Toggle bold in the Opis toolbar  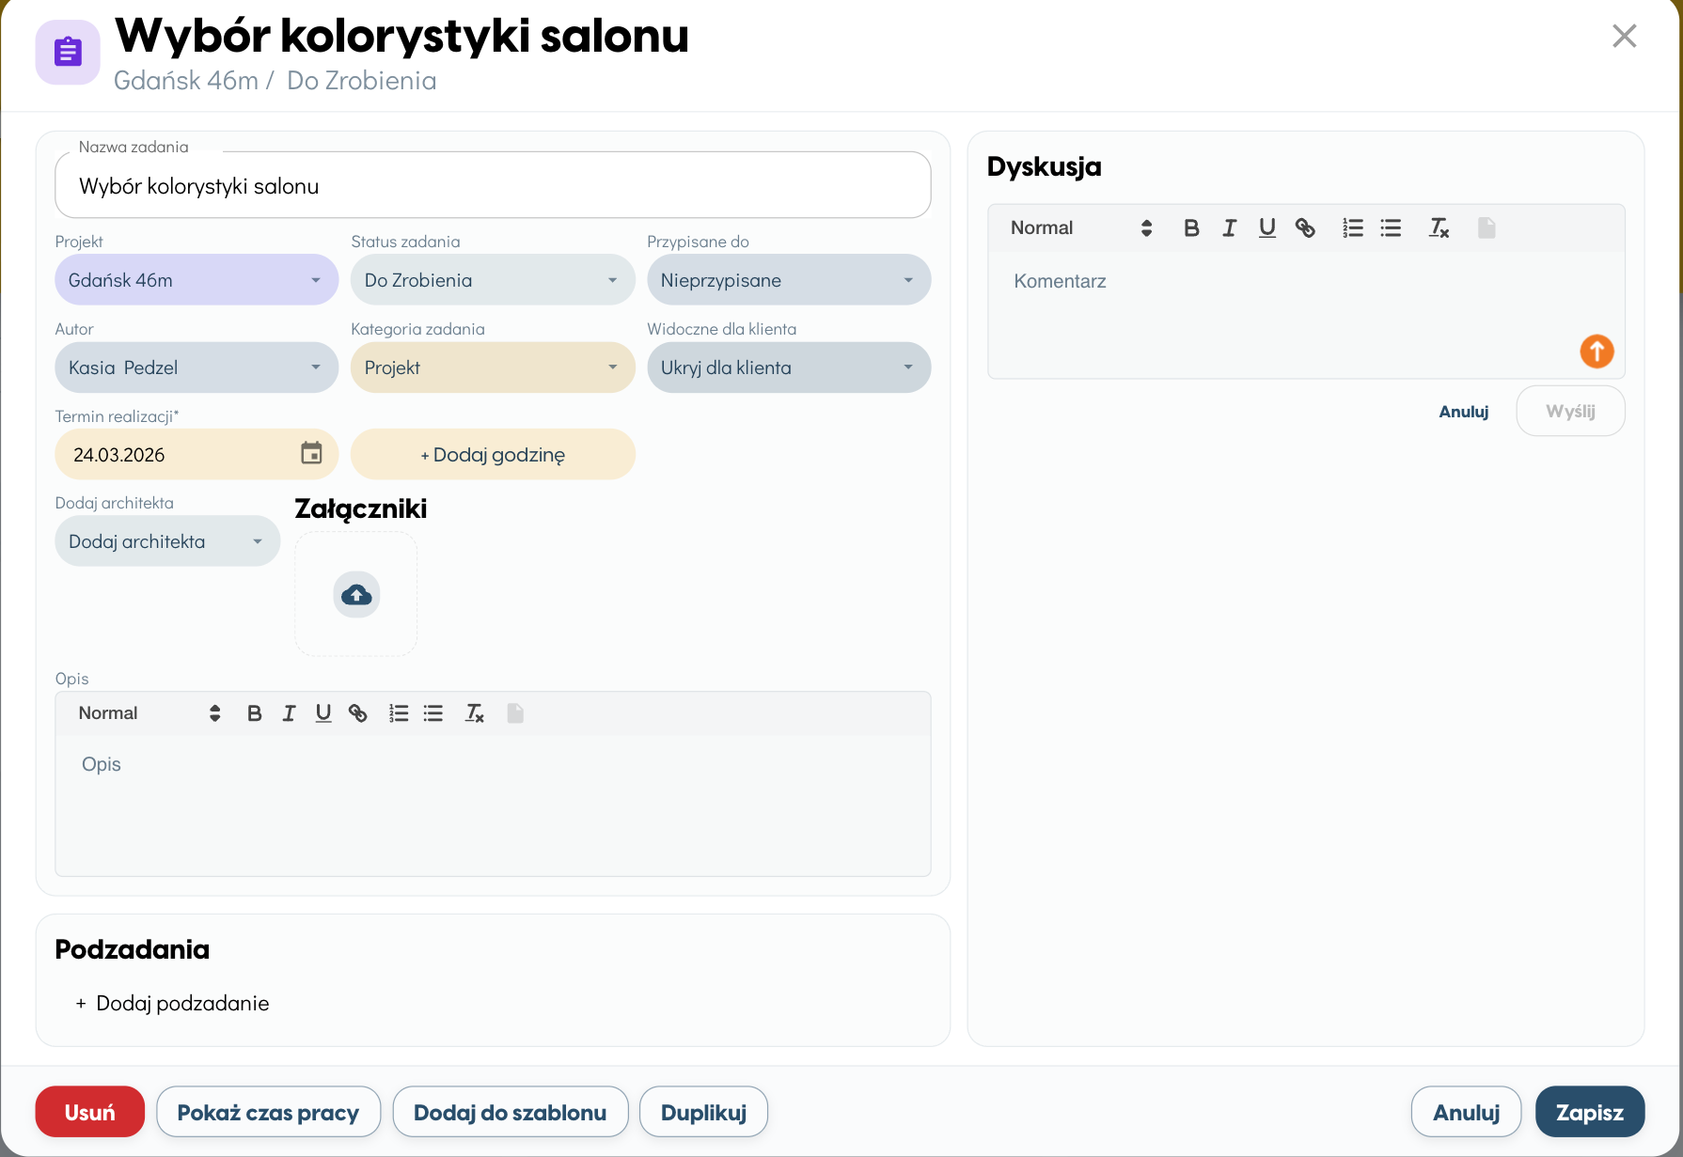coord(254,713)
